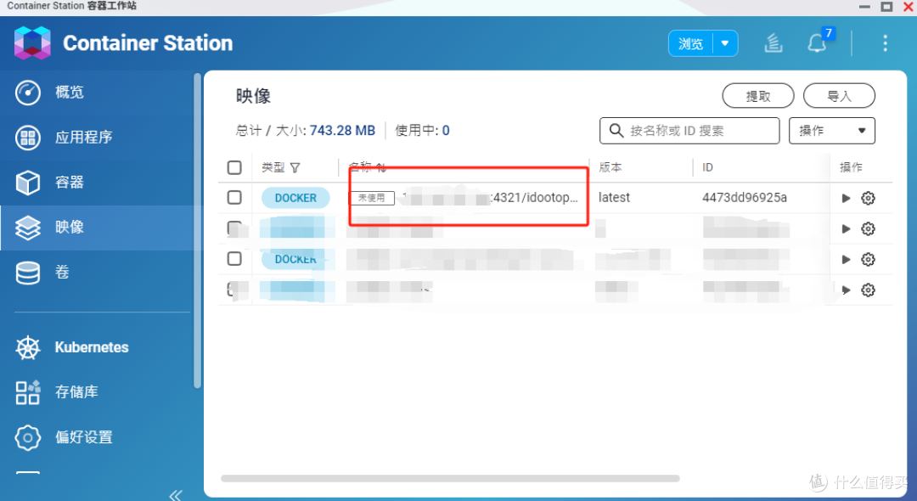Open the notifications bell with 7 alerts

click(x=816, y=42)
